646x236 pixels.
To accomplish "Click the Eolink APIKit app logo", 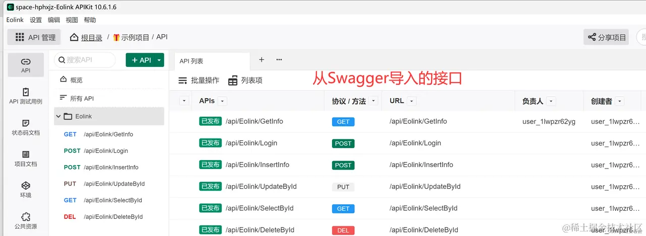I will 10,7.
